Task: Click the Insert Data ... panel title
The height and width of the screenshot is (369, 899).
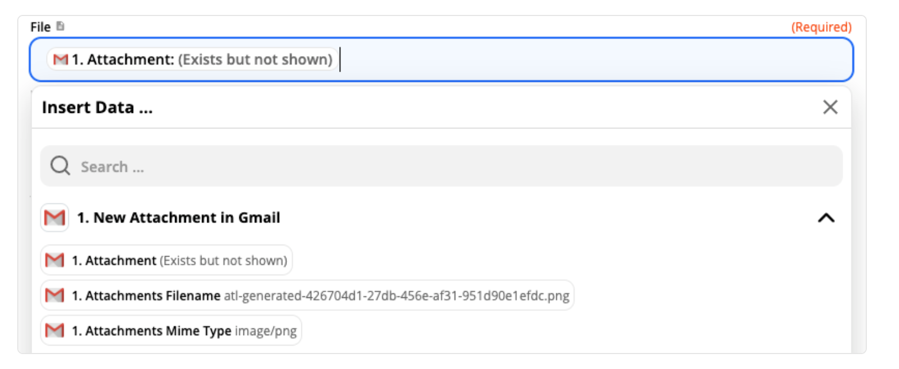Action: coord(97,107)
